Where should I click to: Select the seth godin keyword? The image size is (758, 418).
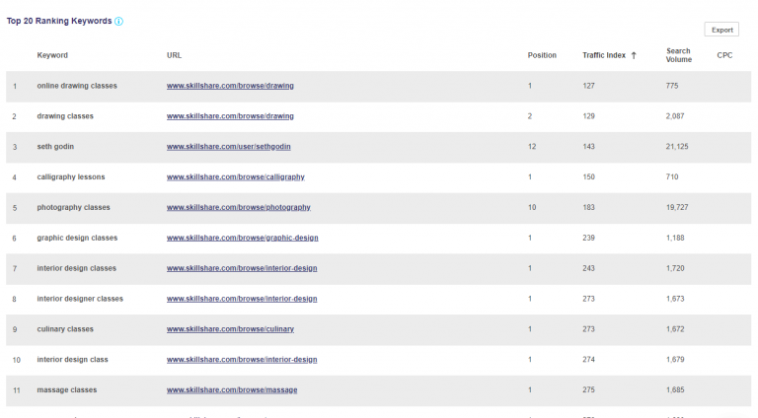pyautogui.click(x=55, y=147)
